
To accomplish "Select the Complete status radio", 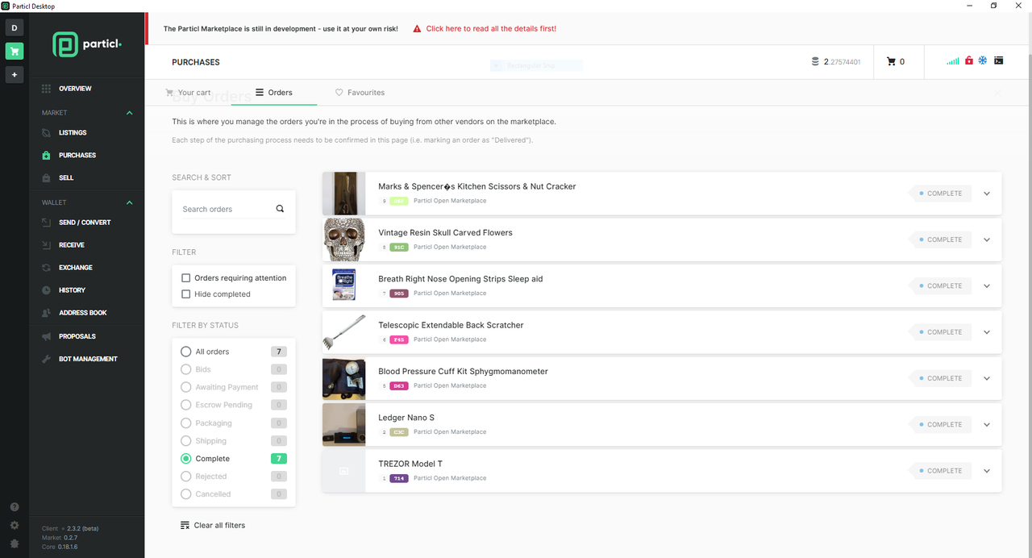I will tap(186, 459).
